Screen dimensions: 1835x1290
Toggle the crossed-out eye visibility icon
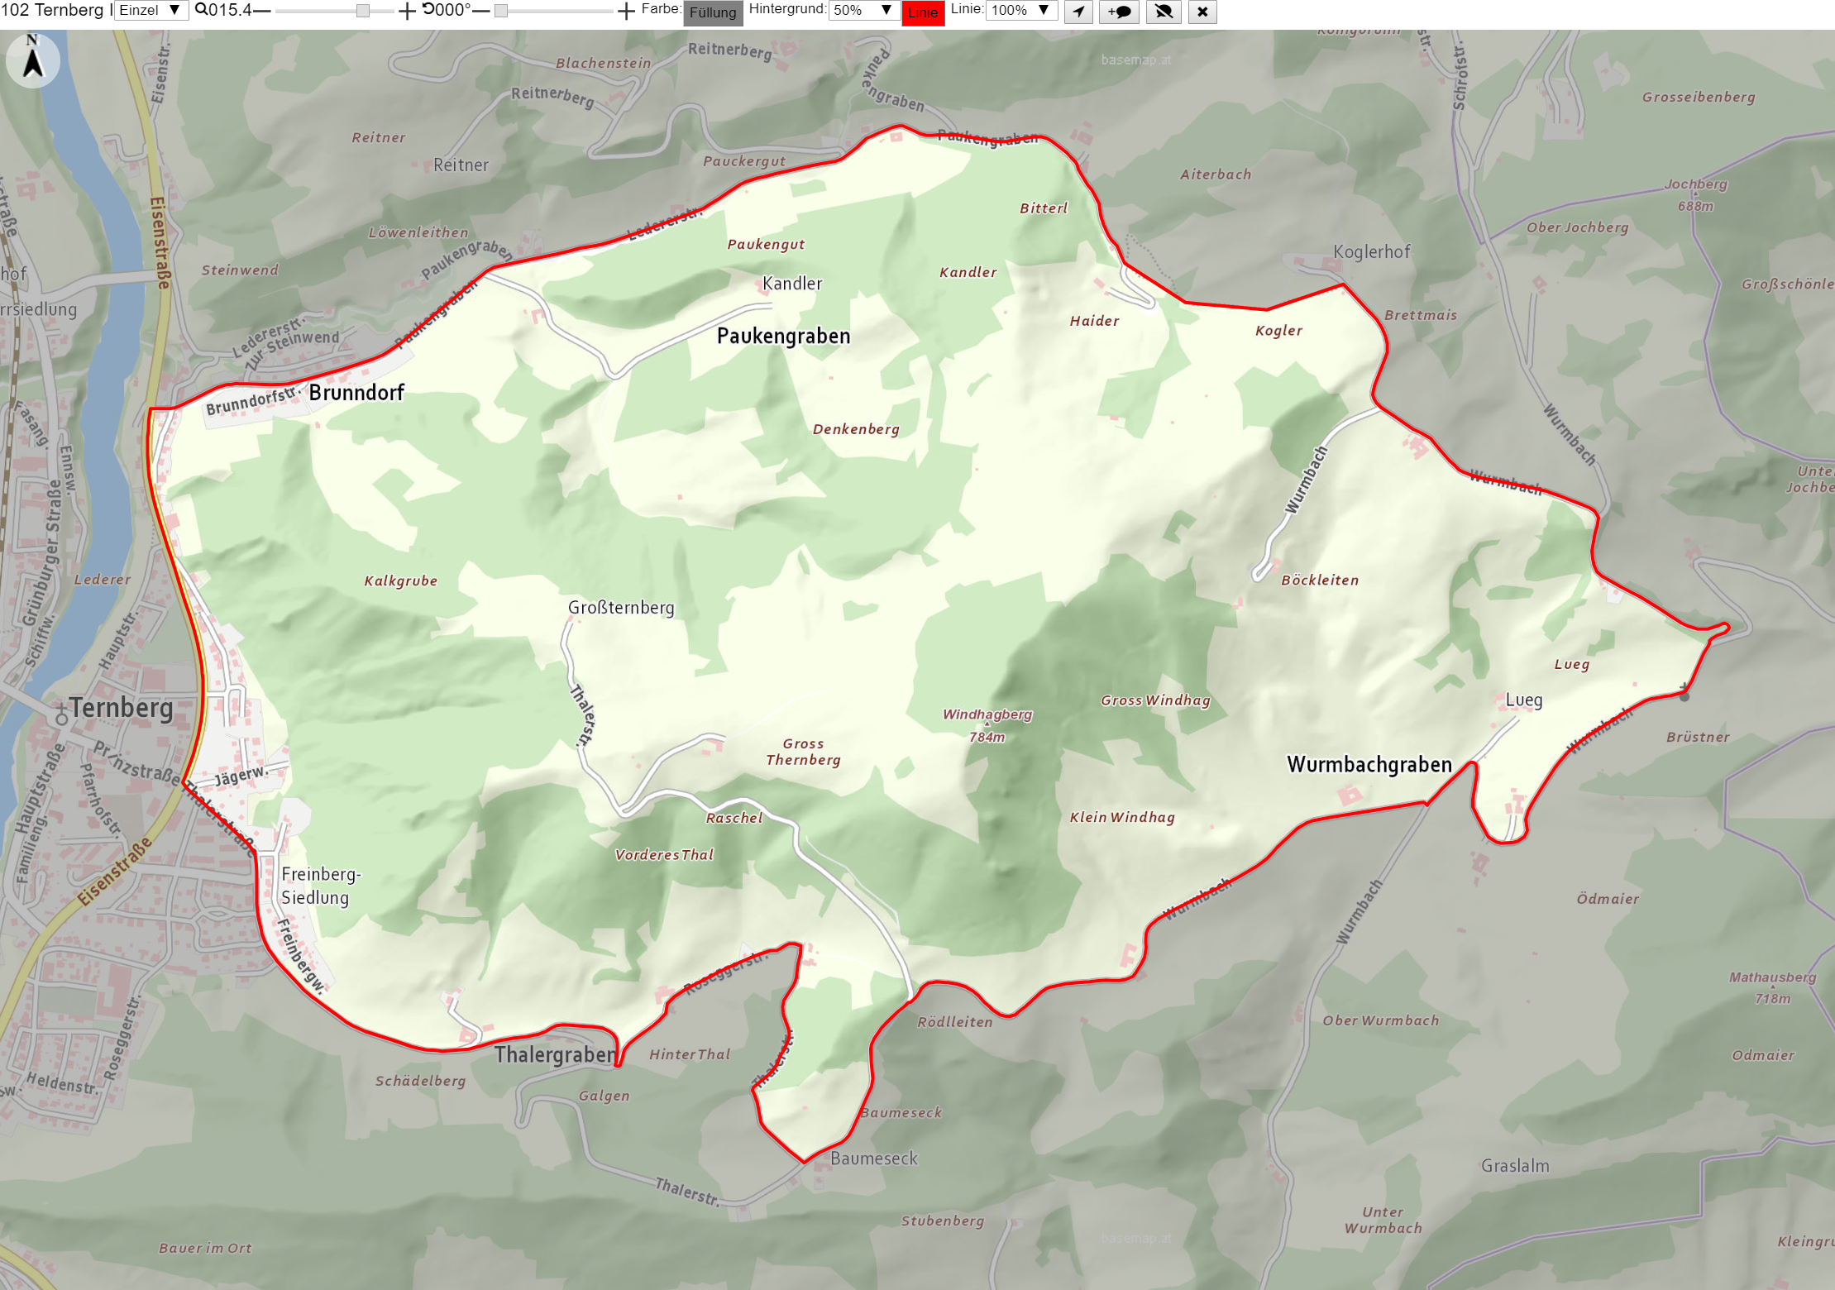click(1164, 12)
